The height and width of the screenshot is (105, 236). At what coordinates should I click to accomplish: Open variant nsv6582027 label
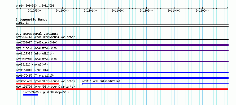click(x=37, y=42)
